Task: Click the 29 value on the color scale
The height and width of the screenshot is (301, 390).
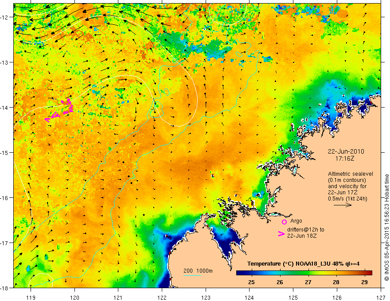Action: click(x=364, y=282)
